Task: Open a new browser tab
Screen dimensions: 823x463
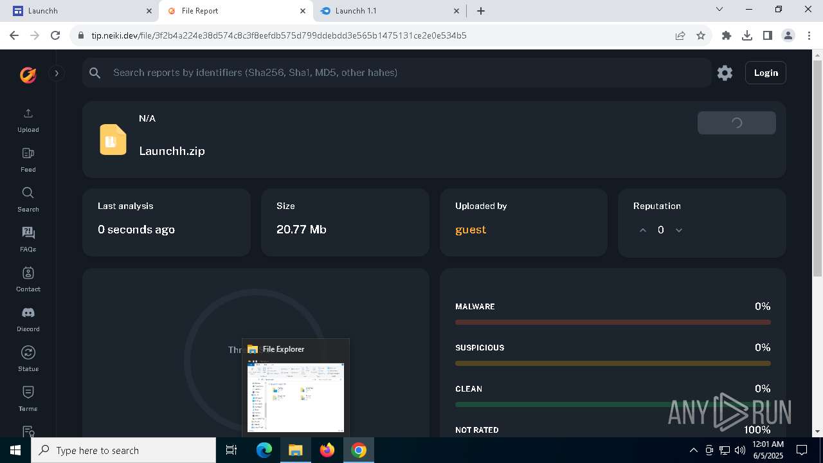Action: click(481, 11)
